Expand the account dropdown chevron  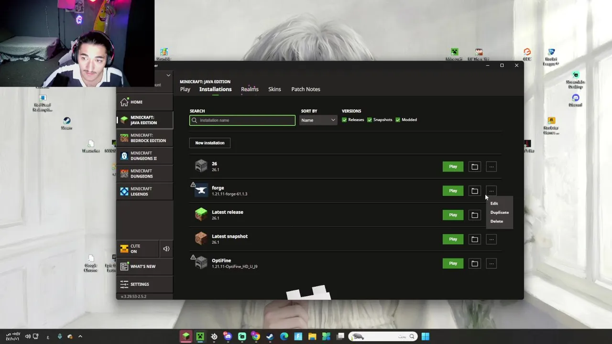point(168,75)
